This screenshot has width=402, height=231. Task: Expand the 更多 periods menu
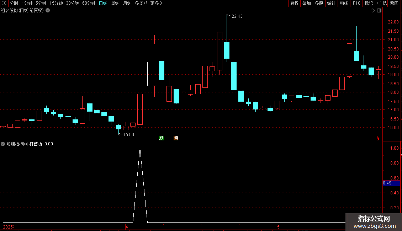[x=157, y=3]
